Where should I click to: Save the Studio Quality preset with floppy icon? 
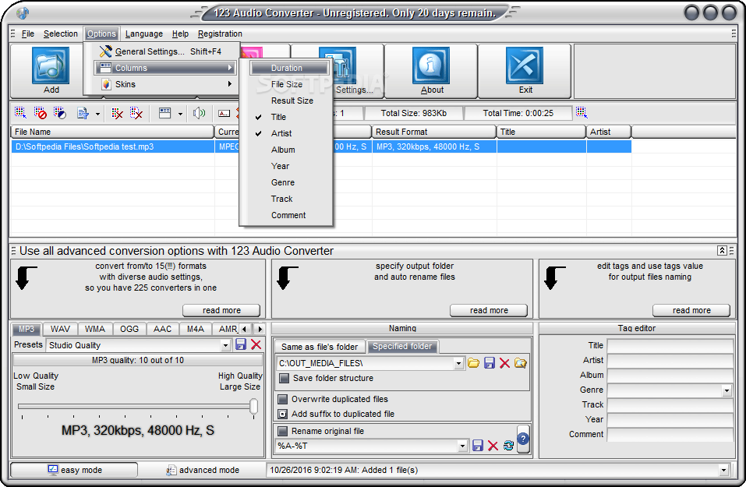pos(241,344)
